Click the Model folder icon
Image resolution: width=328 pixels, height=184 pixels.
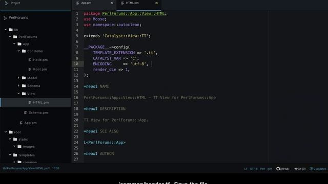pos(24,78)
